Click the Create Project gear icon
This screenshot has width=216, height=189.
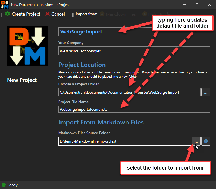point(8,14)
